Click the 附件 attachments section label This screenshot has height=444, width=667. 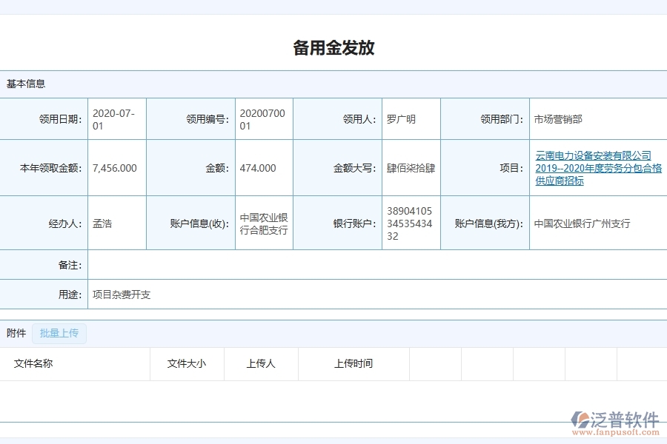click(16, 333)
